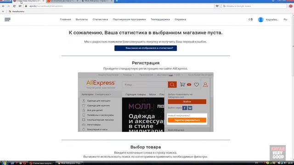The image size is (294, 165).
Task: Click the volume icon in the system tray
Action: (285, 163)
